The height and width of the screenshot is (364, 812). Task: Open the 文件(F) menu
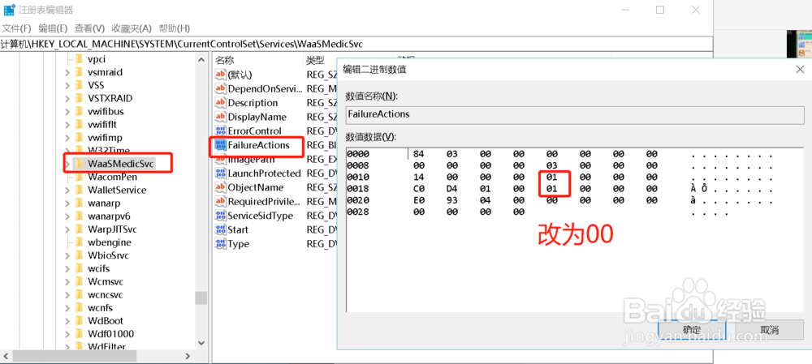(x=16, y=28)
